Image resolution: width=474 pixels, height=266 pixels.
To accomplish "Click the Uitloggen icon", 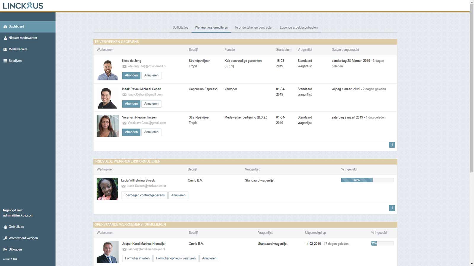I will click(5, 250).
